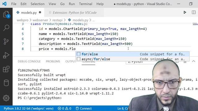Click 'Successfully built wrapt' in terminal
The height and width of the screenshot is (111, 198).
tap(42, 75)
